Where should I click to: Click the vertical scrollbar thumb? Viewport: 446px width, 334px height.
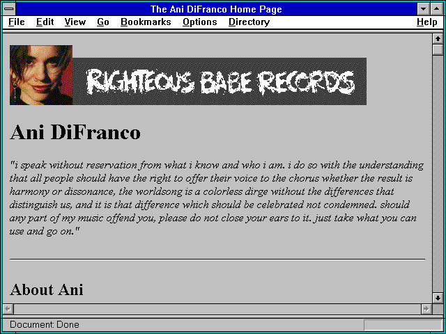click(x=438, y=49)
